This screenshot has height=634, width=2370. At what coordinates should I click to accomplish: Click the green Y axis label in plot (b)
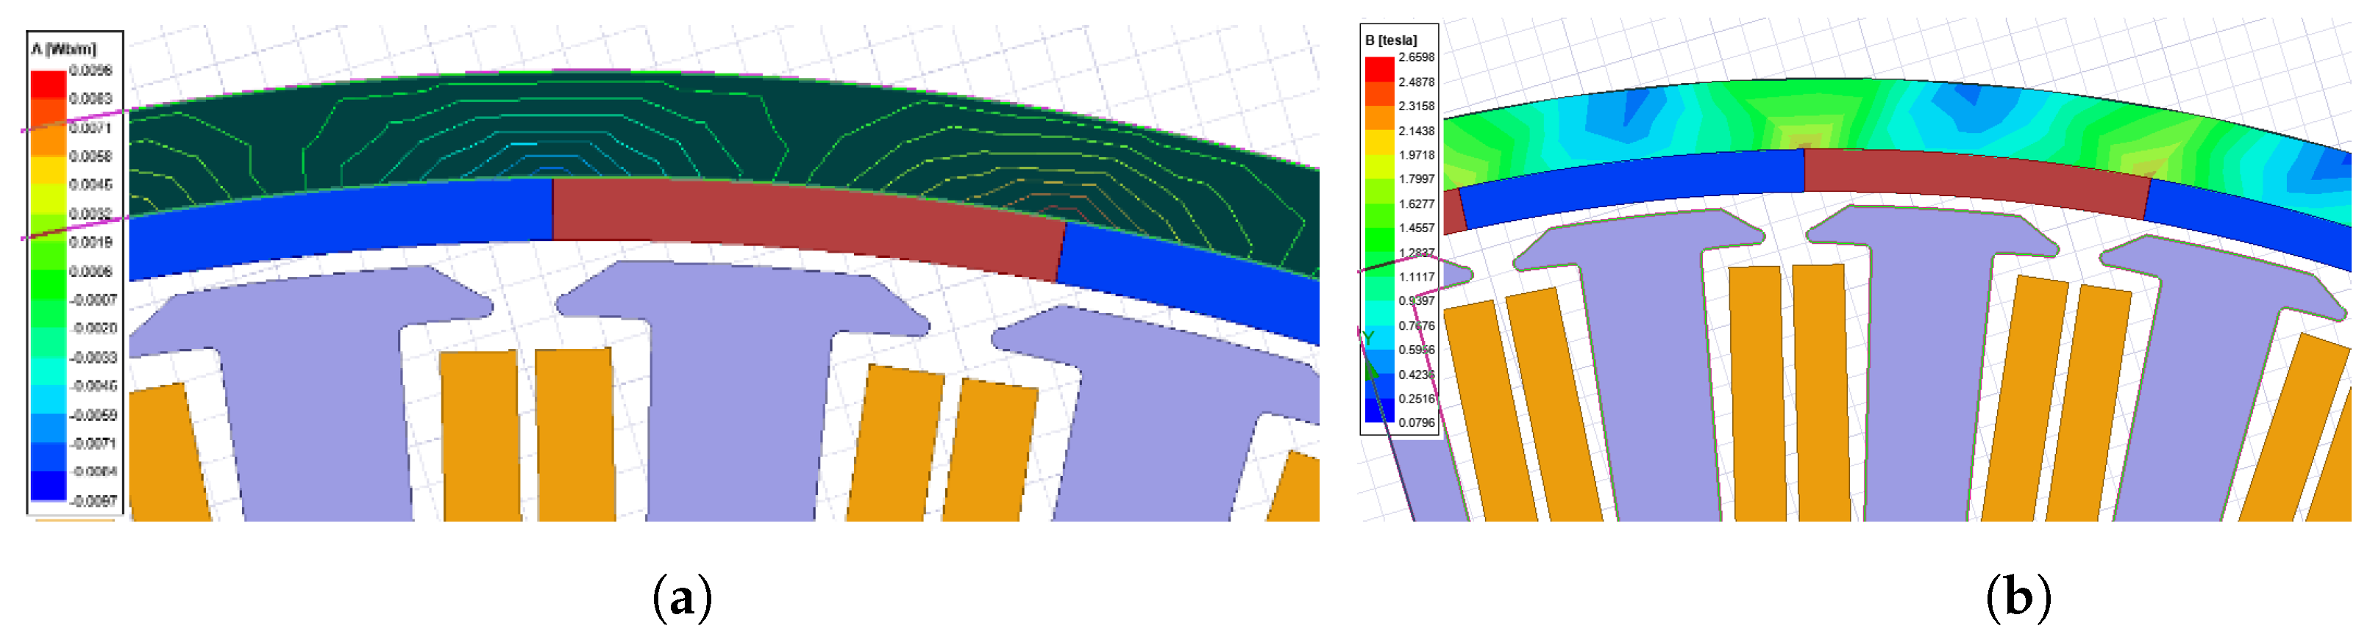click(x=1368, y=338)
